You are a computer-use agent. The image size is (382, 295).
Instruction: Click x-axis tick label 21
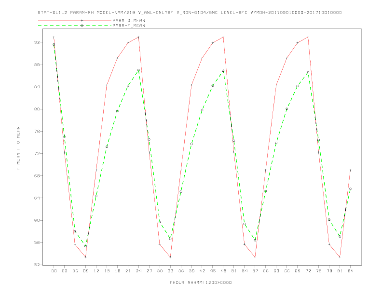(x=128, y=271)
